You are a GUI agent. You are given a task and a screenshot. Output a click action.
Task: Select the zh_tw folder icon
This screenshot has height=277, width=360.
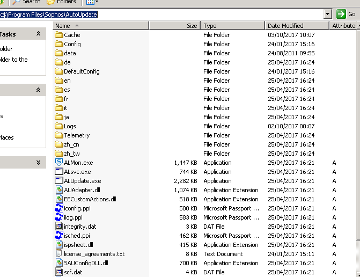point(59,154)
